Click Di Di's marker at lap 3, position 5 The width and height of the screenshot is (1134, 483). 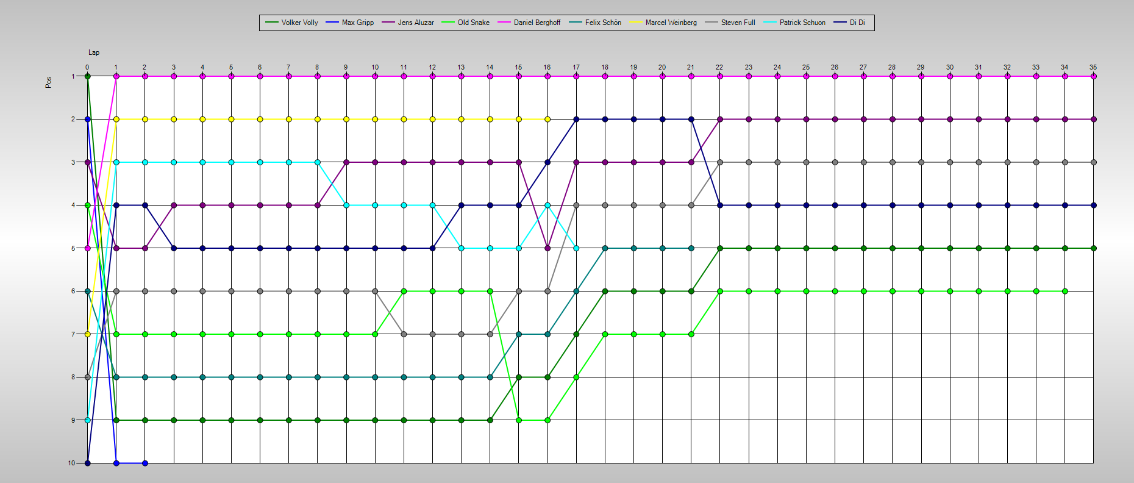pos(174,248)
